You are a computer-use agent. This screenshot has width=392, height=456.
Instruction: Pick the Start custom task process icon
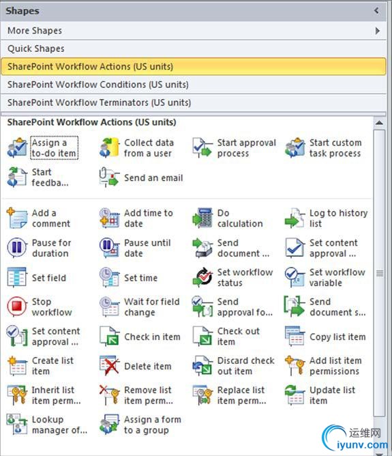tap(295, 147)
